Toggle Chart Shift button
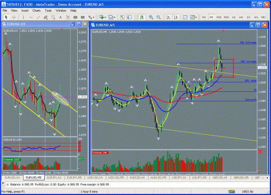271x195 pixels. click(176, 17)
